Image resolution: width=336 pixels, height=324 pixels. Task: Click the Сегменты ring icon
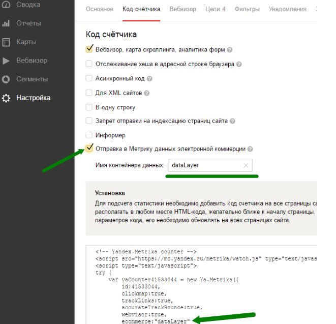point(6,79)
